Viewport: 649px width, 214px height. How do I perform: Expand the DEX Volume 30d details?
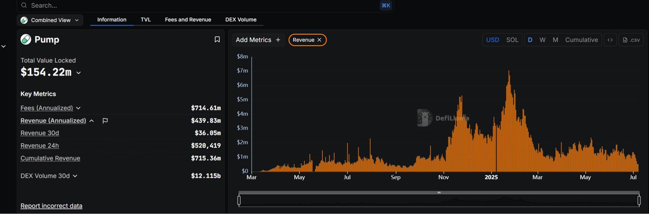click(x=75, y=176)
